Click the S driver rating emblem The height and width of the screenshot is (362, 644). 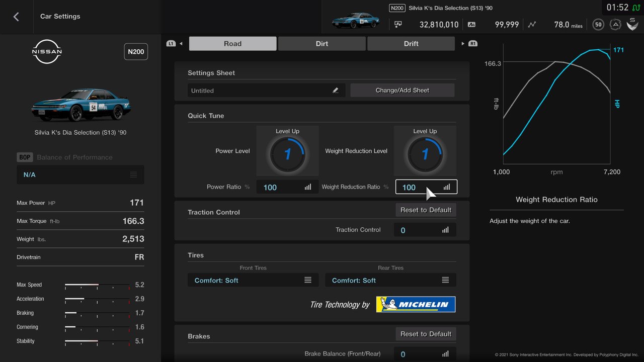[632, 24]
